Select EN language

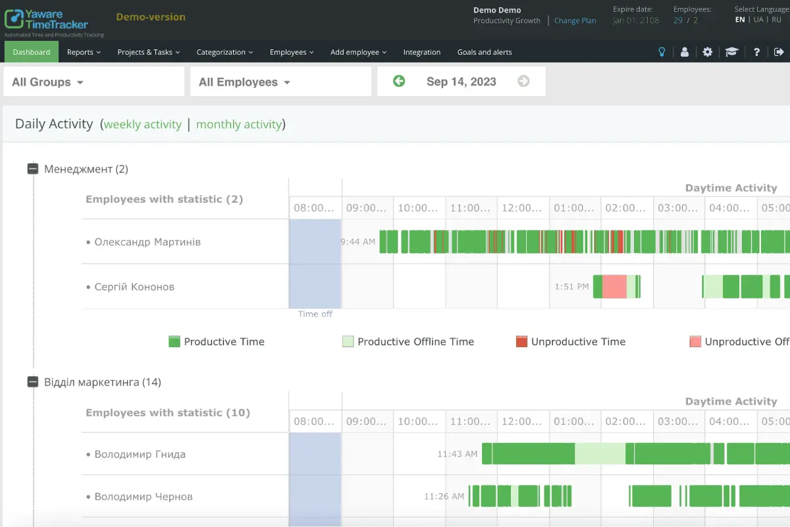point(740,20)
